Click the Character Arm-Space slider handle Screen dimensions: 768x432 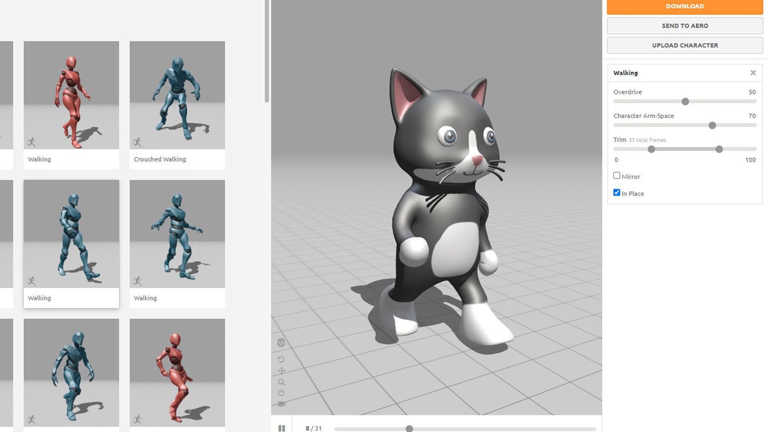coord(712,126)
